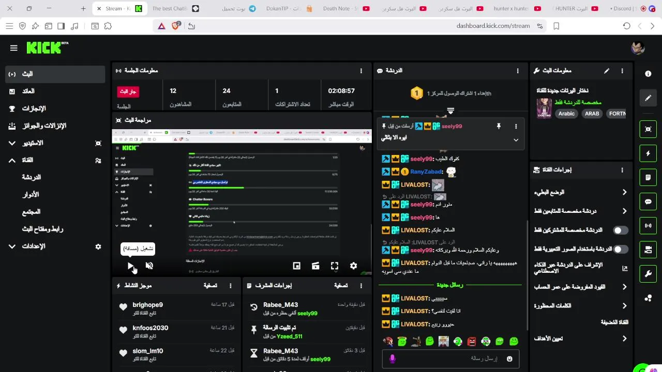Open Revenue page in left sidebar
The width and height of the screenshot is (662, 372).
[x=55, y=91]
